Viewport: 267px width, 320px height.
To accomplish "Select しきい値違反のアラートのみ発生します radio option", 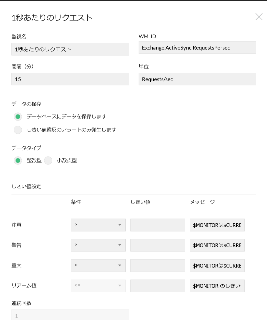I will coord(18,130).
